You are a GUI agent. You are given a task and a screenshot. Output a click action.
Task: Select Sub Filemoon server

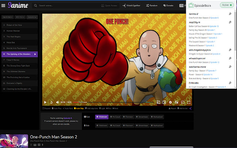pyautogui.click(x=128, y=117)
